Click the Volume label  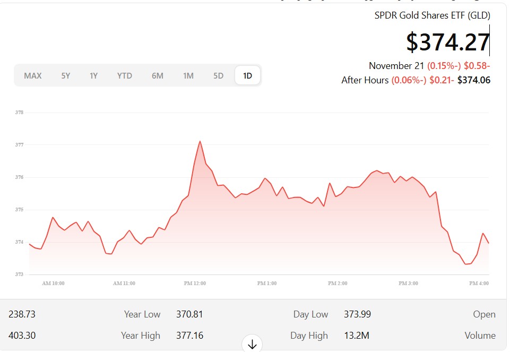(x=480, y=336)
